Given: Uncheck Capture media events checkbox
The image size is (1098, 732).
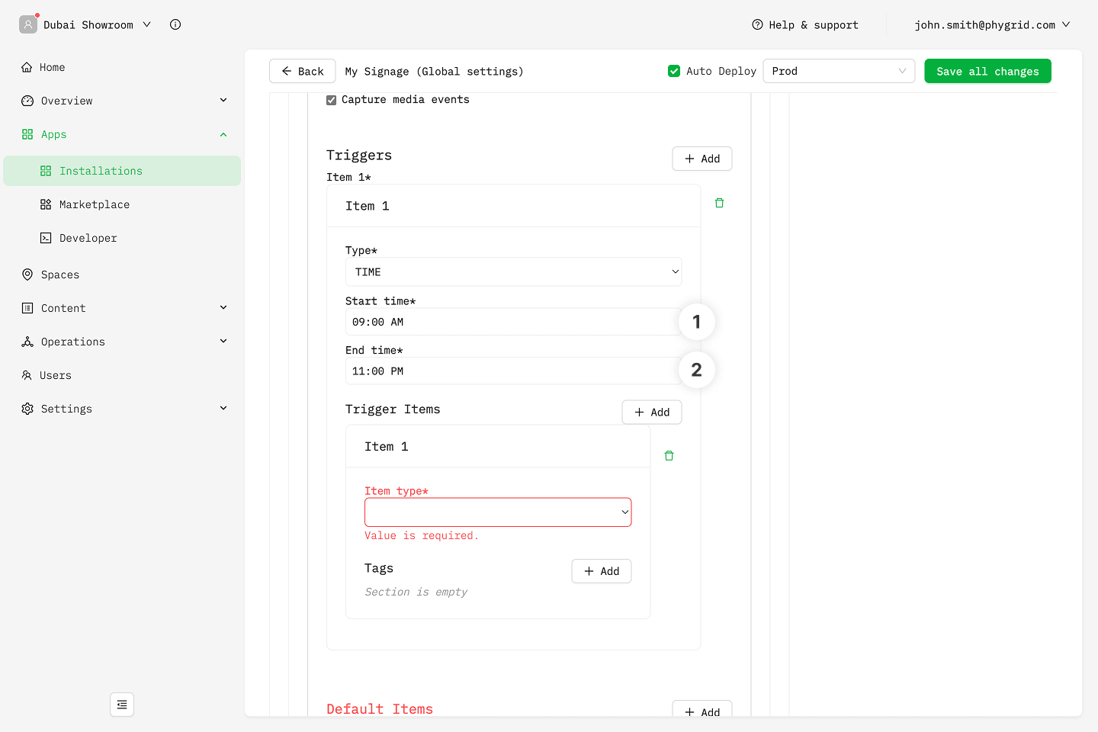Looking at the screenshot, I should (332, 100).
